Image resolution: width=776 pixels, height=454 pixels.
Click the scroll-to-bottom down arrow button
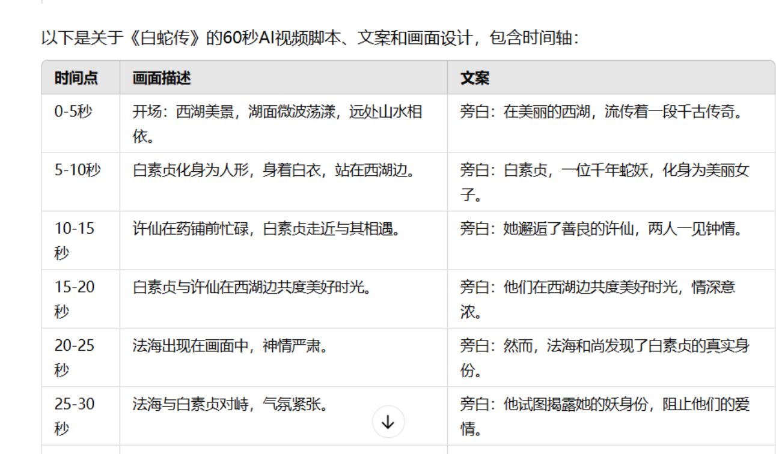click(x=388, y=422)
